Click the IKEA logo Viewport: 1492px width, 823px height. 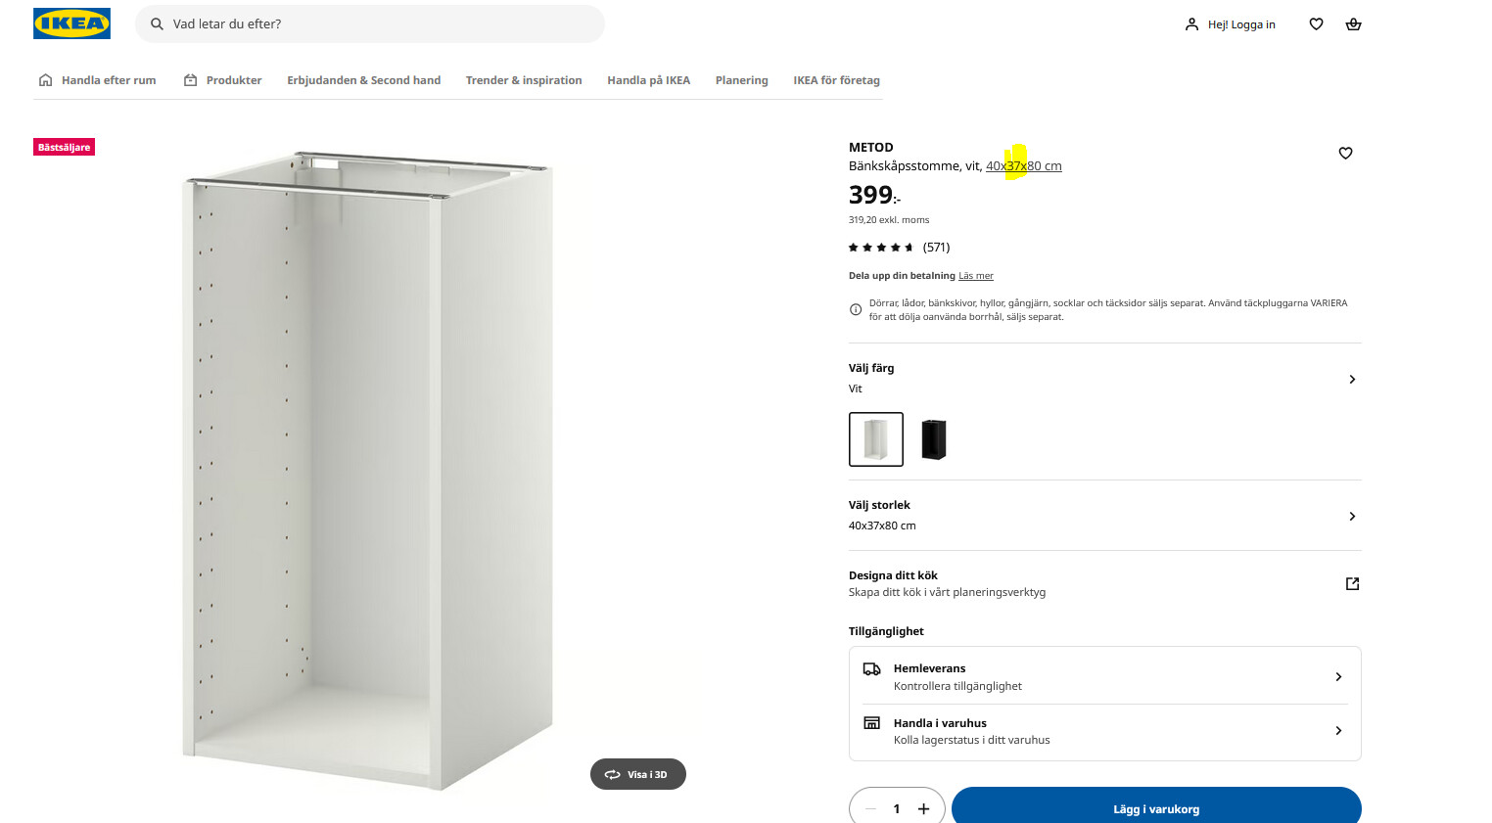(x=71, y=23)
